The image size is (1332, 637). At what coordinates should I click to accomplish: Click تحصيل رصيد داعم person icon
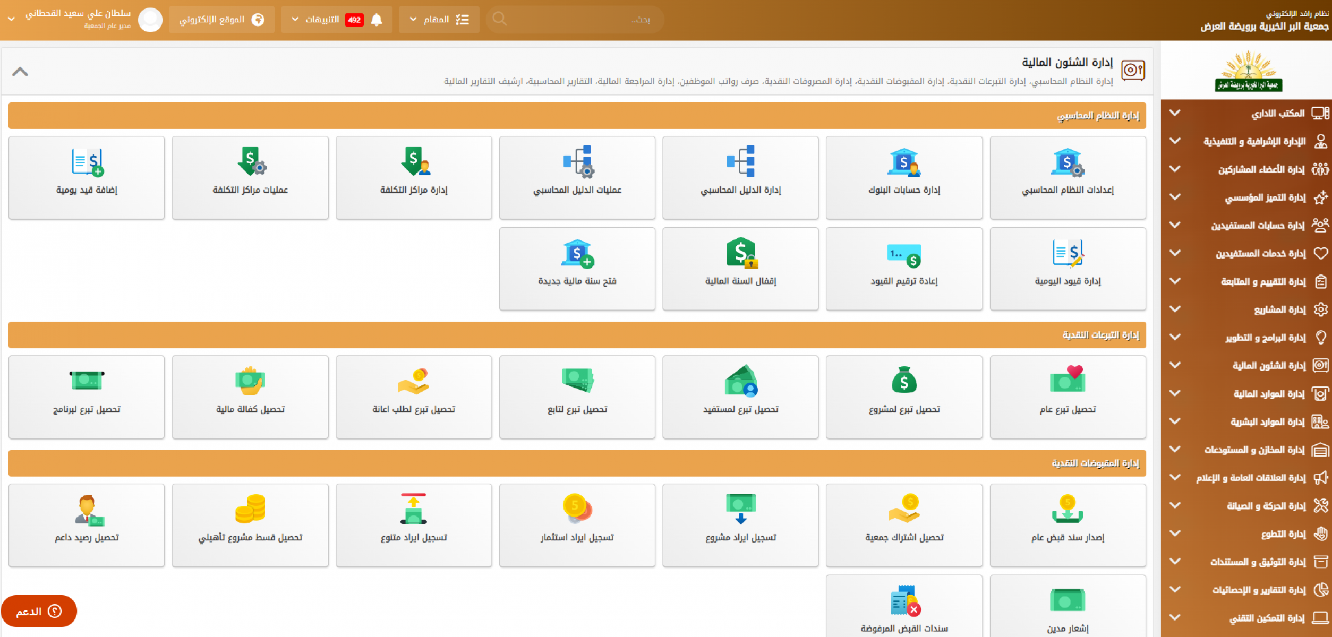[x=88, y=510]
